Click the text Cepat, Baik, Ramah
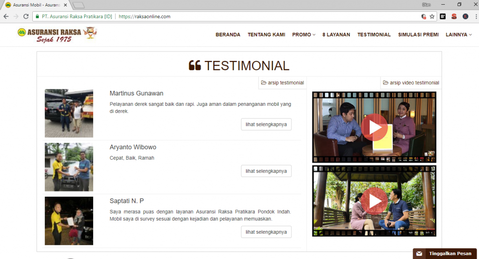The image size is (479, 259). coord(132,158)
